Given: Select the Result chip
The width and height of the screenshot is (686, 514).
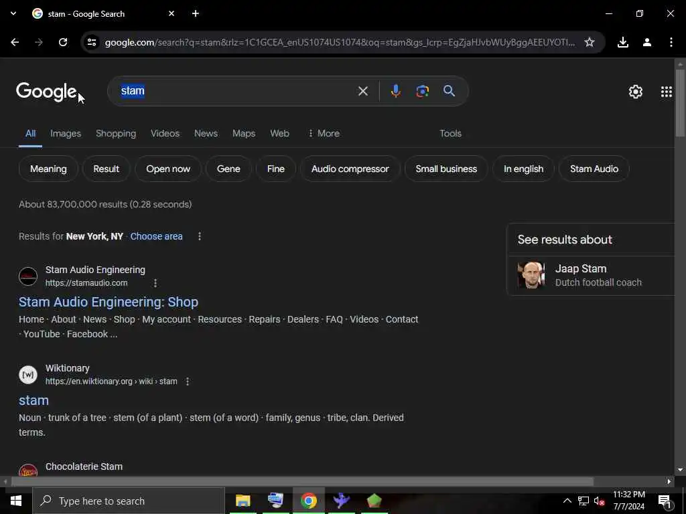Looking at the screenshot, I should coord(106,169).
